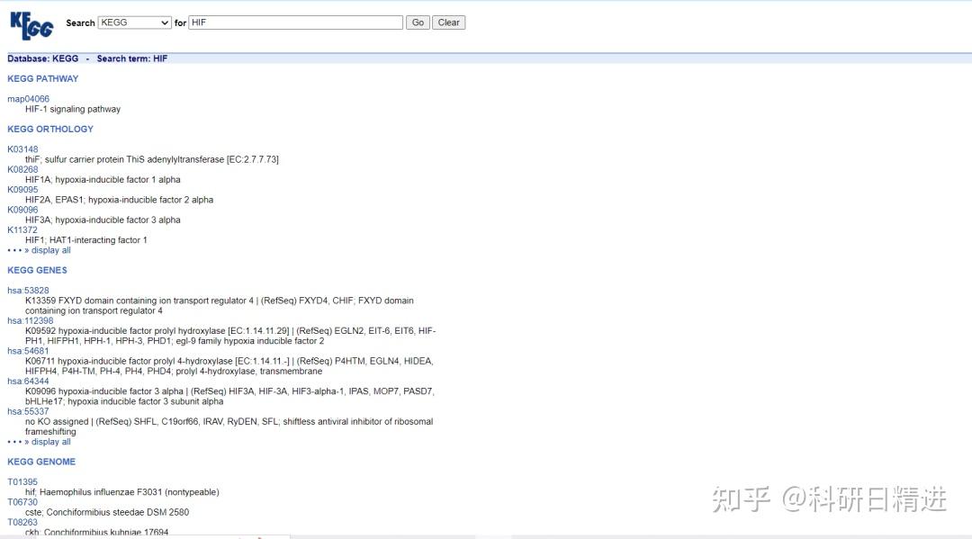Image resolution: width=972 pixels, height=539 pixels.
Task: Focus the search field containing HIF
Action: [x=296, y=22]
